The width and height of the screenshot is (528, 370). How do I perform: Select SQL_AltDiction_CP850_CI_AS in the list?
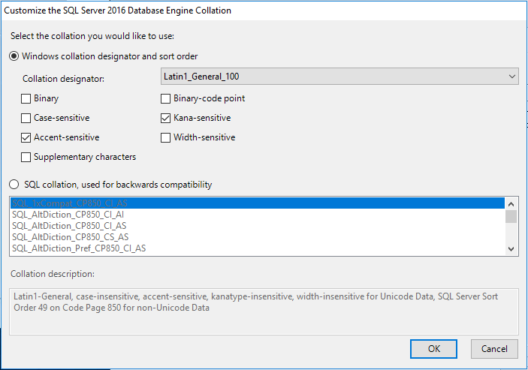258,226
